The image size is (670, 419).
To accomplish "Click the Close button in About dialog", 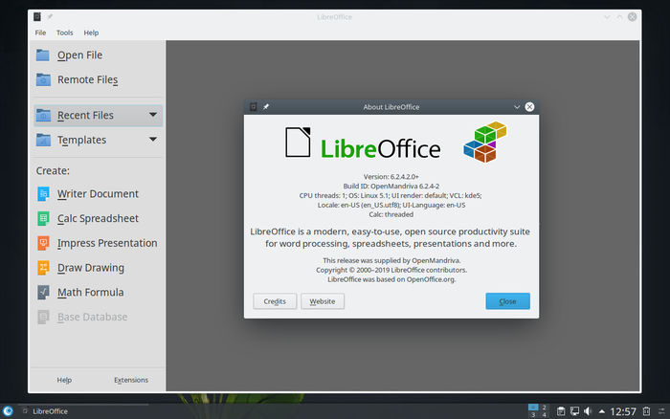I will [507, 301].
